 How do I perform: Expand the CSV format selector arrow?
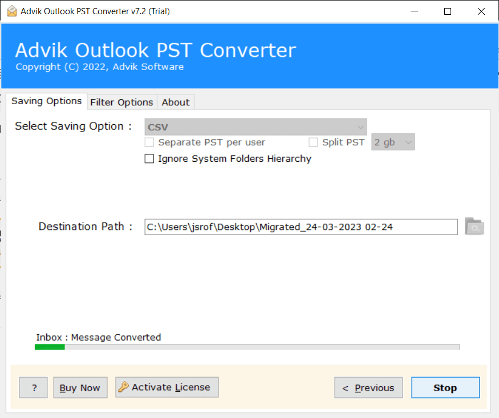(360, 126)
